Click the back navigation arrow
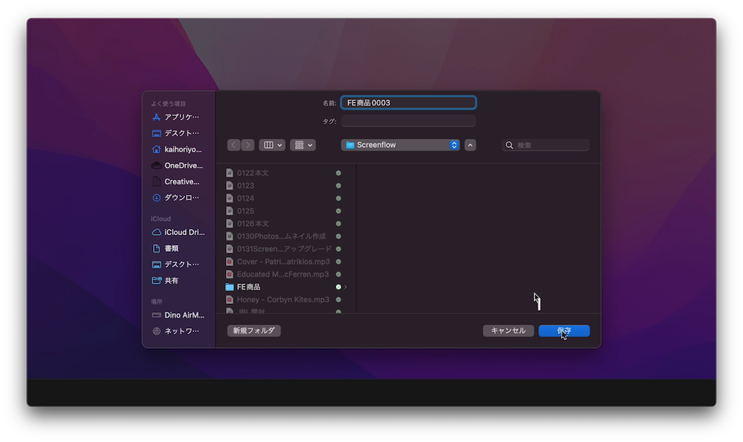Image resolution: width=743 pixels, height=442 pixels. (x=234, y=145)
